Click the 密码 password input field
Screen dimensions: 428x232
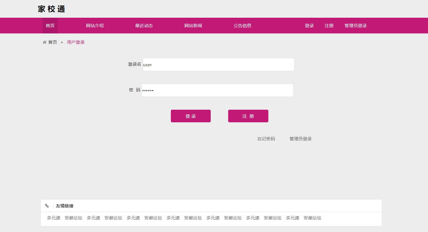[x=217, y=90]
